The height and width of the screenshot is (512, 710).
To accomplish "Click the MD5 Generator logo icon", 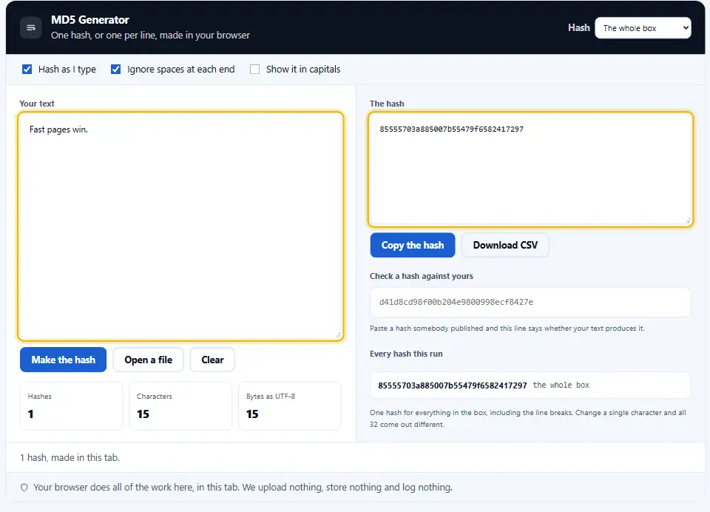I will [31, 27].
